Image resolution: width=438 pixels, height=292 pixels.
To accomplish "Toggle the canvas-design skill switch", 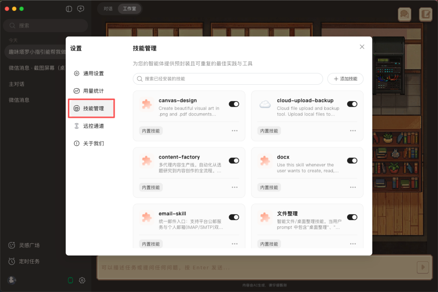I will (234, 104).
